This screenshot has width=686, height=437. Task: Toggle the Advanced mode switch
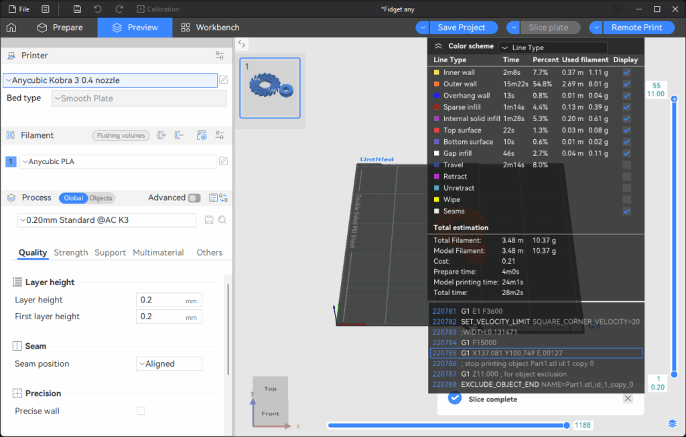click(x=194, y=198)
